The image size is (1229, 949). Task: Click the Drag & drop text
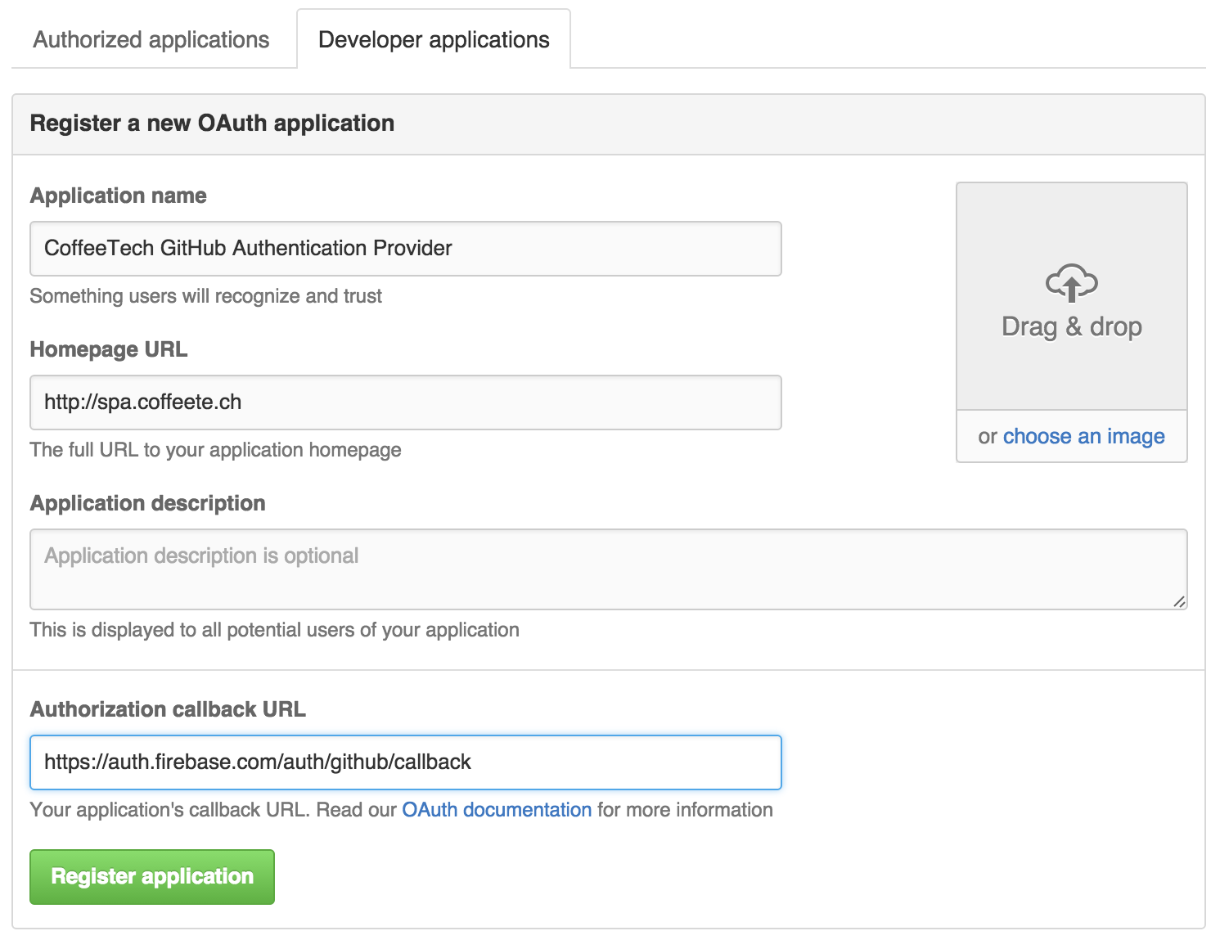pyautogui.click(x=1071, y=326)
